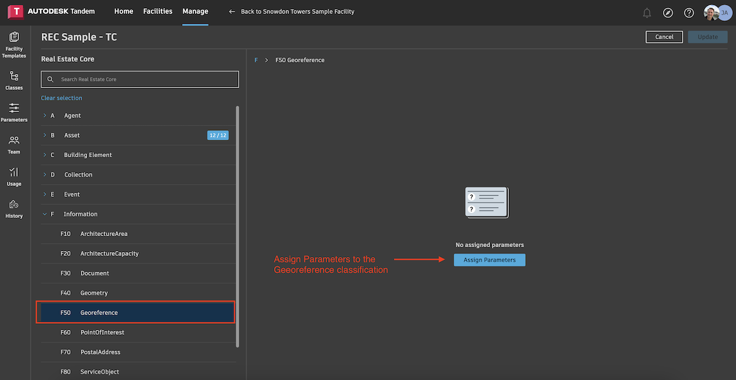This screenshot has height=380, width=736.
Task: Click the Cancel button
Action: [x=664, y=37]
